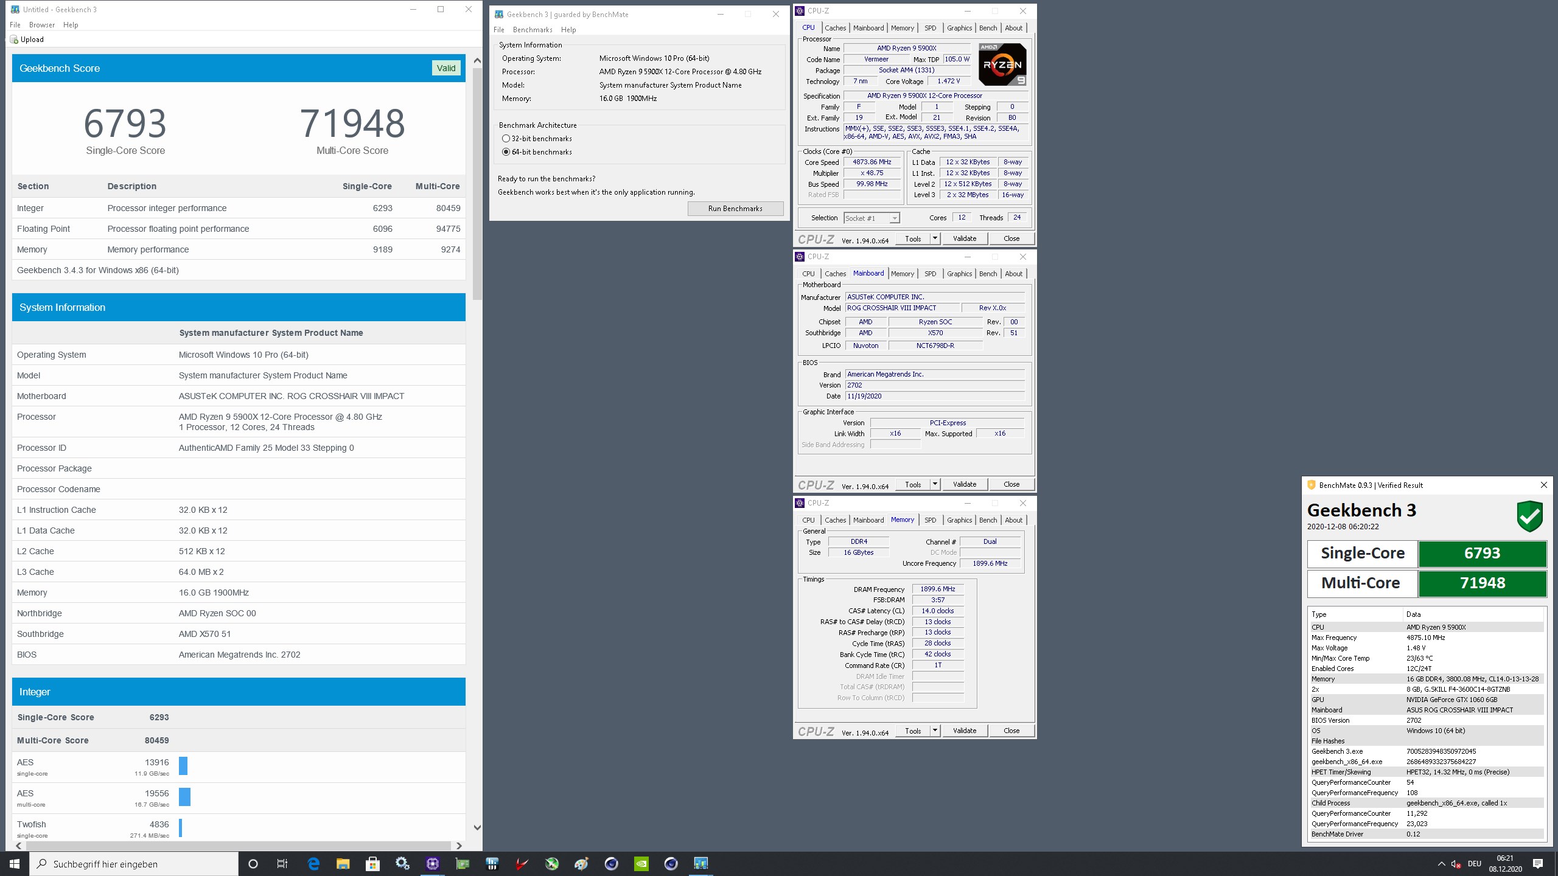Click the taskbar search box
Viewport: 1558px width, 876px height.
134,864
